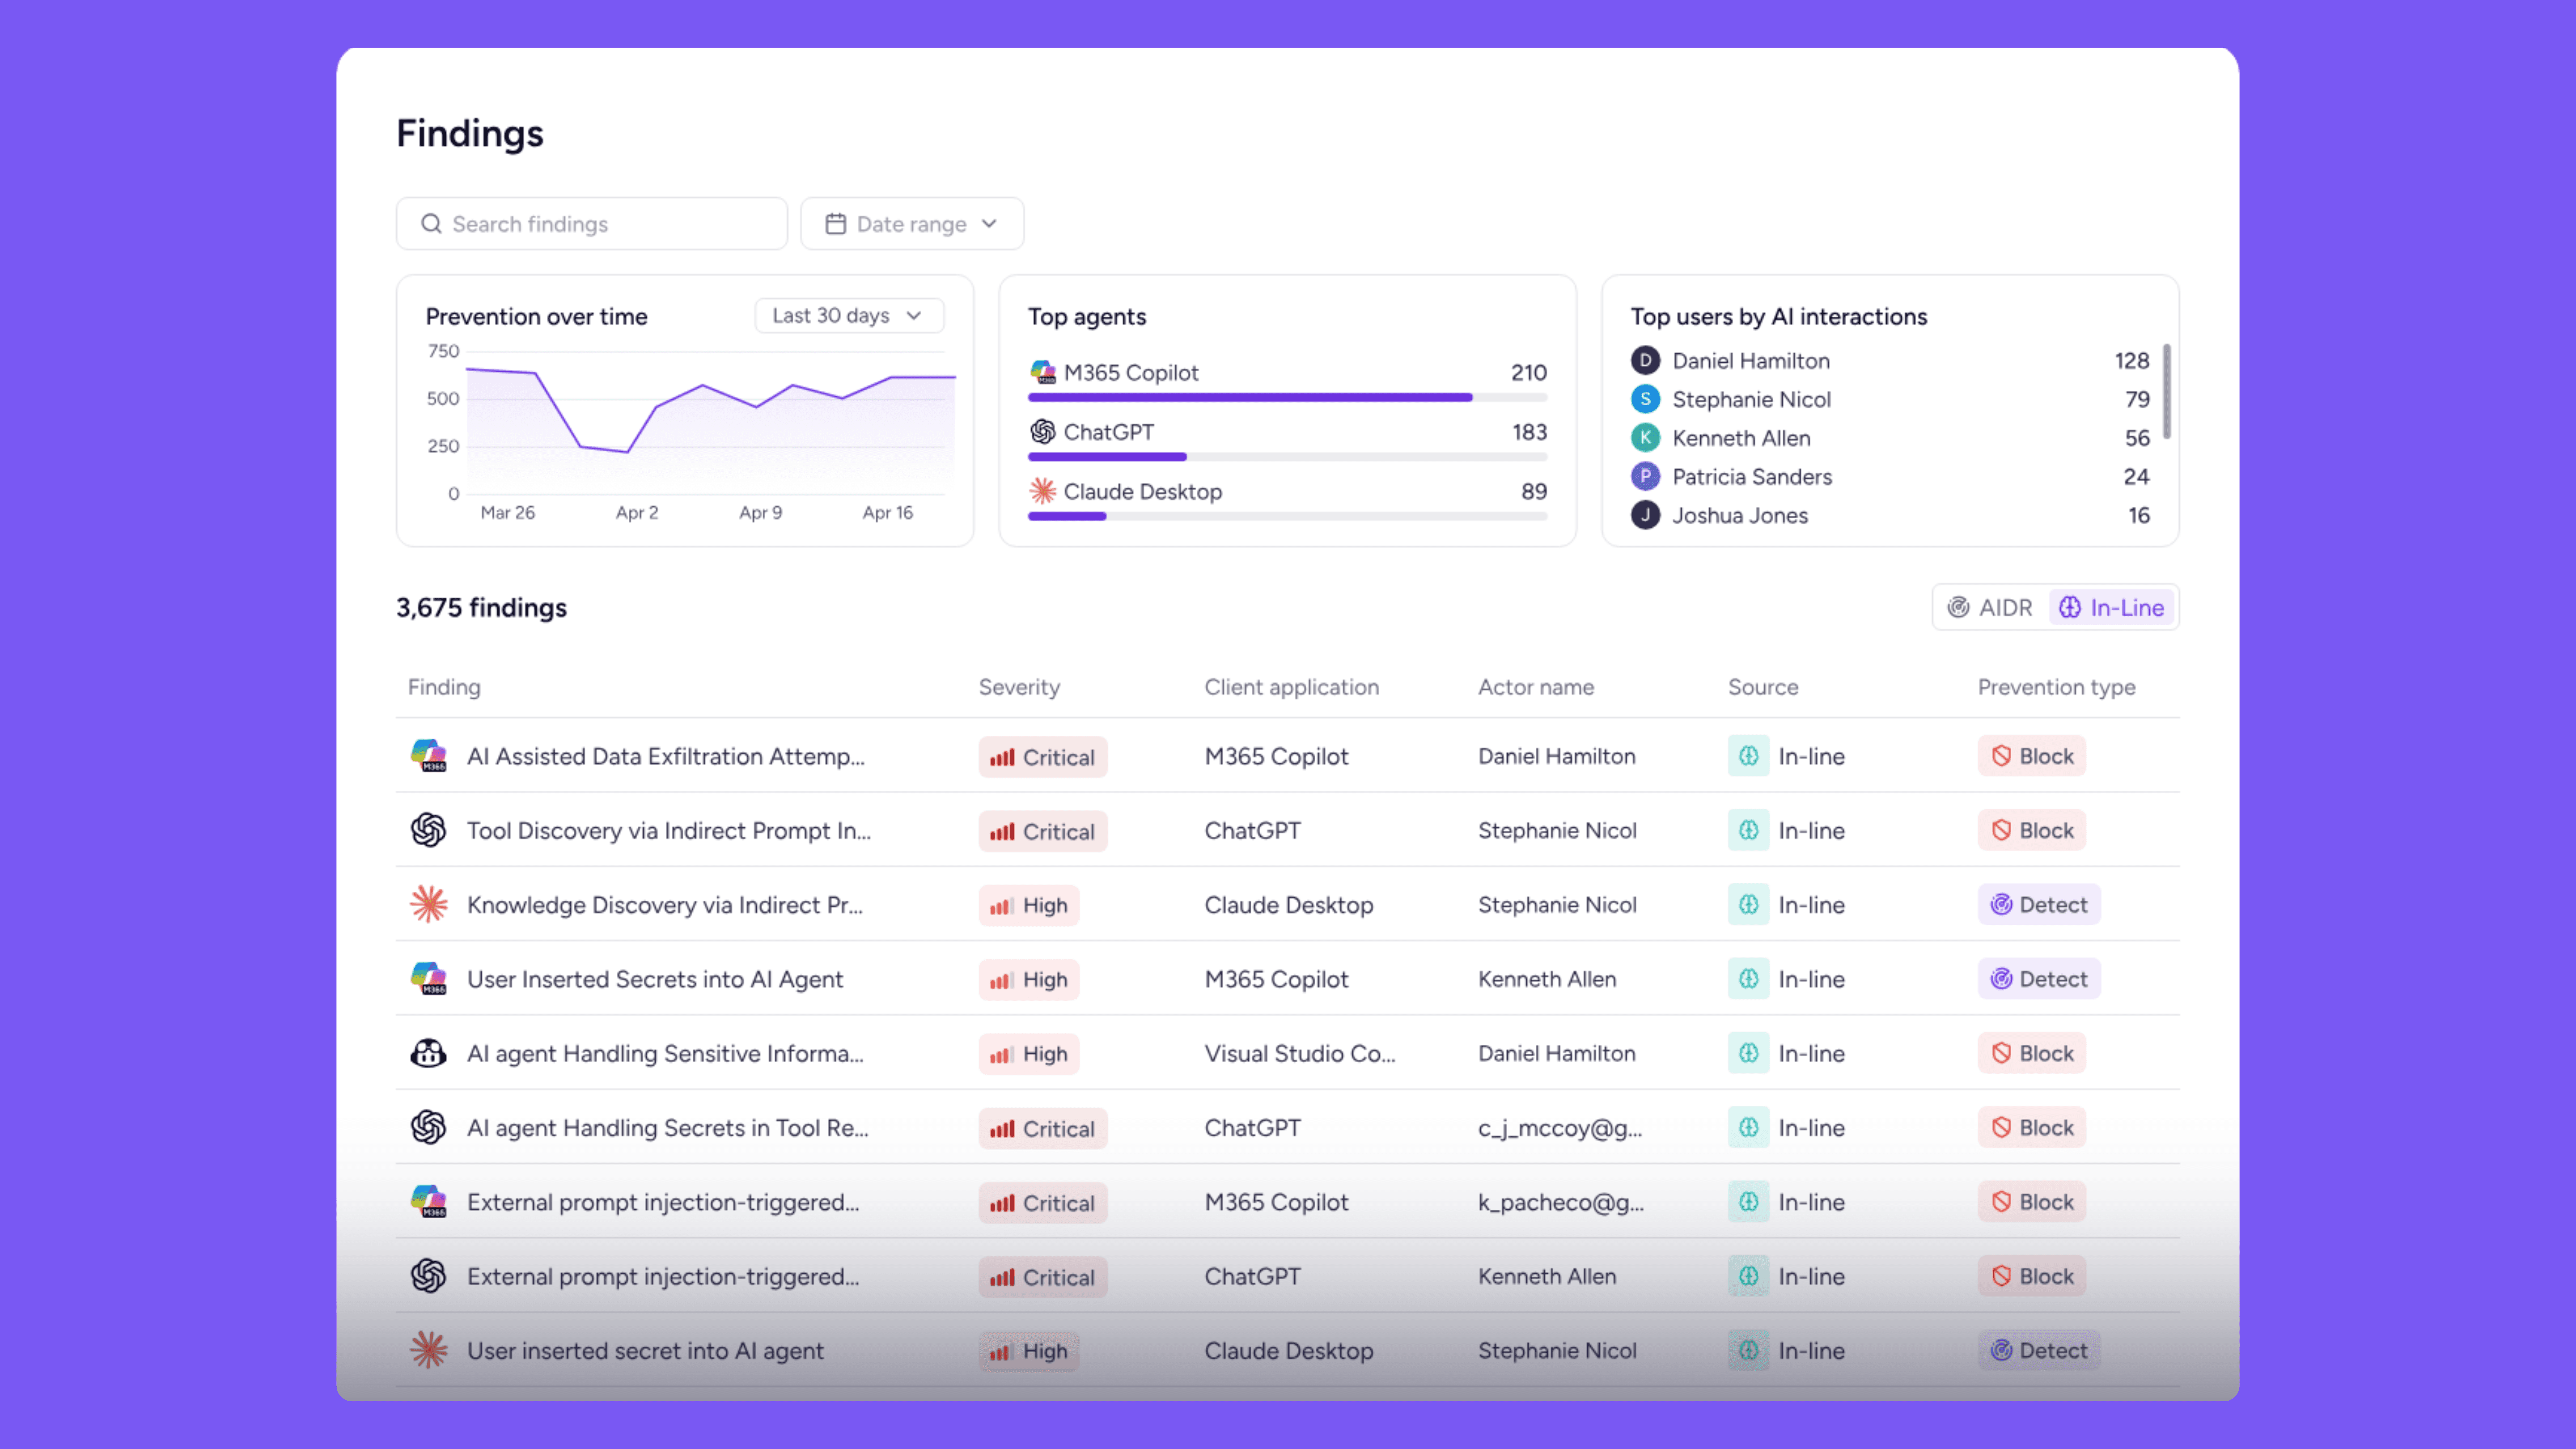Expand the Last 30 days selector
The image size is (2576, 1449).
tap(848, 316)
